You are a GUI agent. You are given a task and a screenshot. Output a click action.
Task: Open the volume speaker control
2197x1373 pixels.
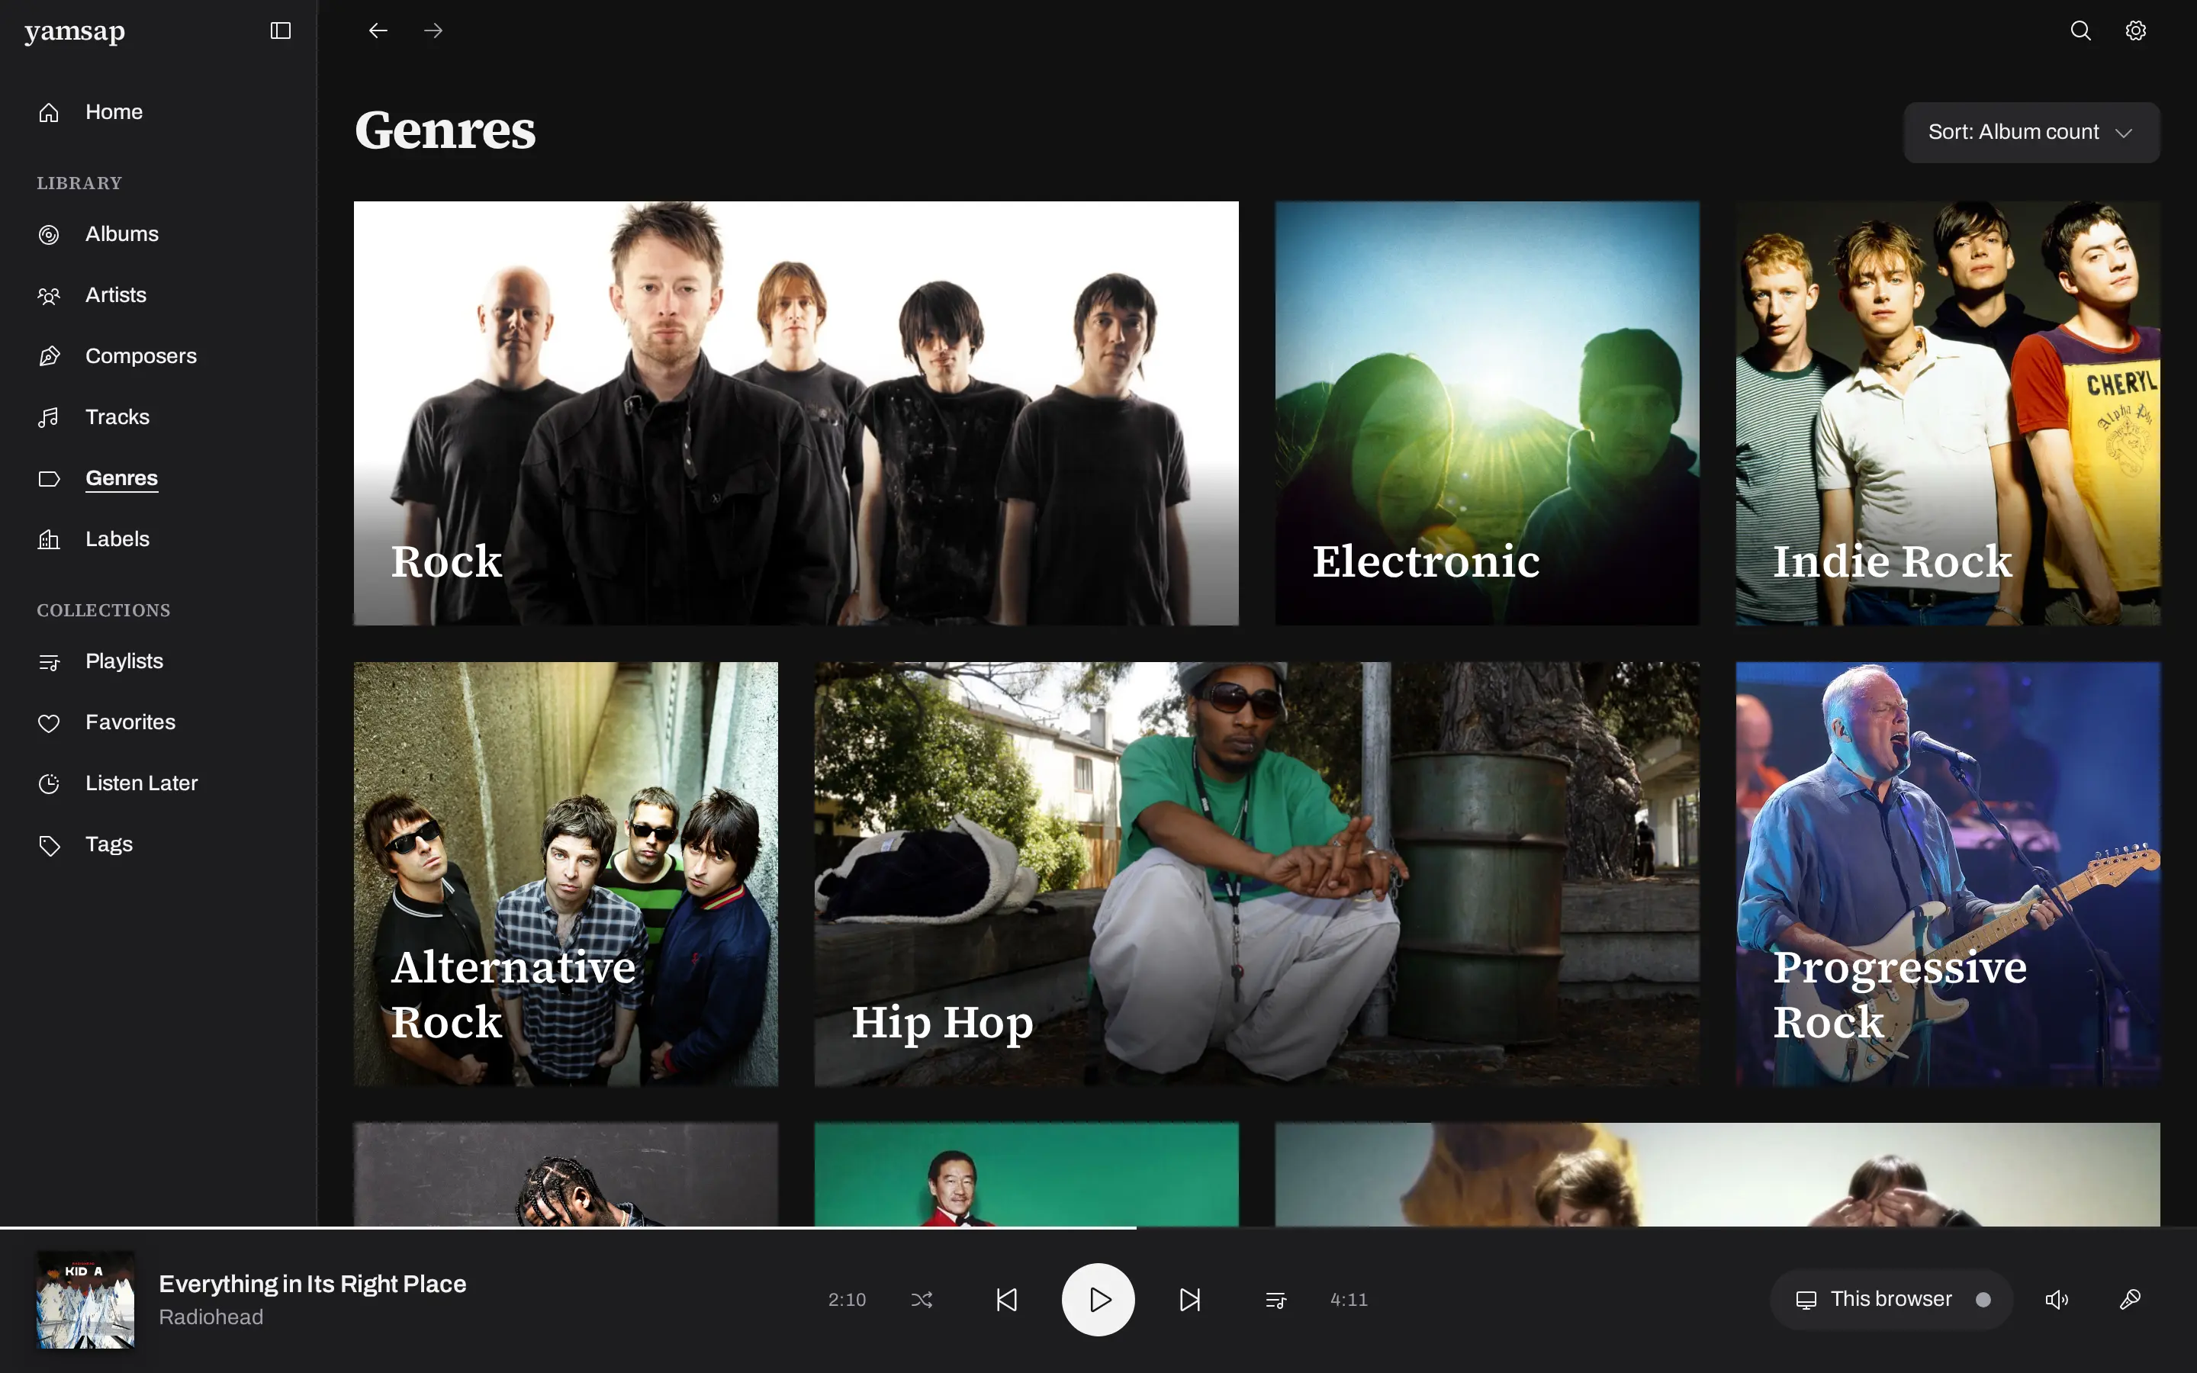tap(2057, 1300)
